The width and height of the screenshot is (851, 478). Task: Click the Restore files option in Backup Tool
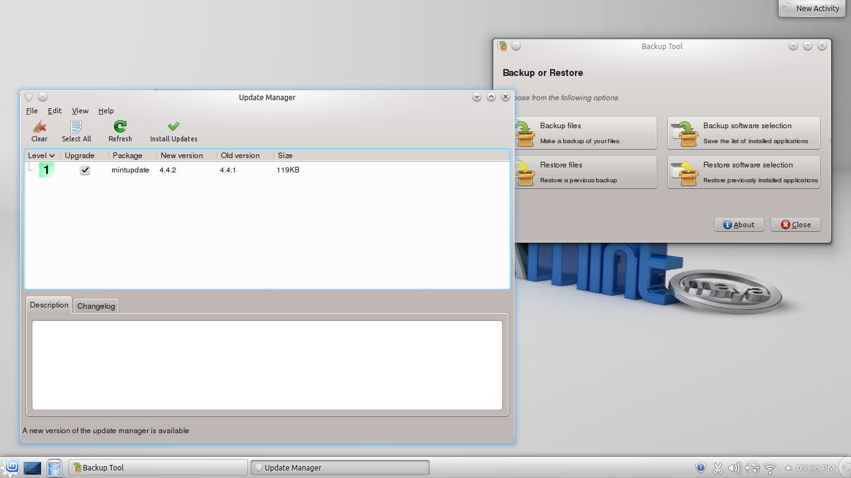(x=585, y=172)
